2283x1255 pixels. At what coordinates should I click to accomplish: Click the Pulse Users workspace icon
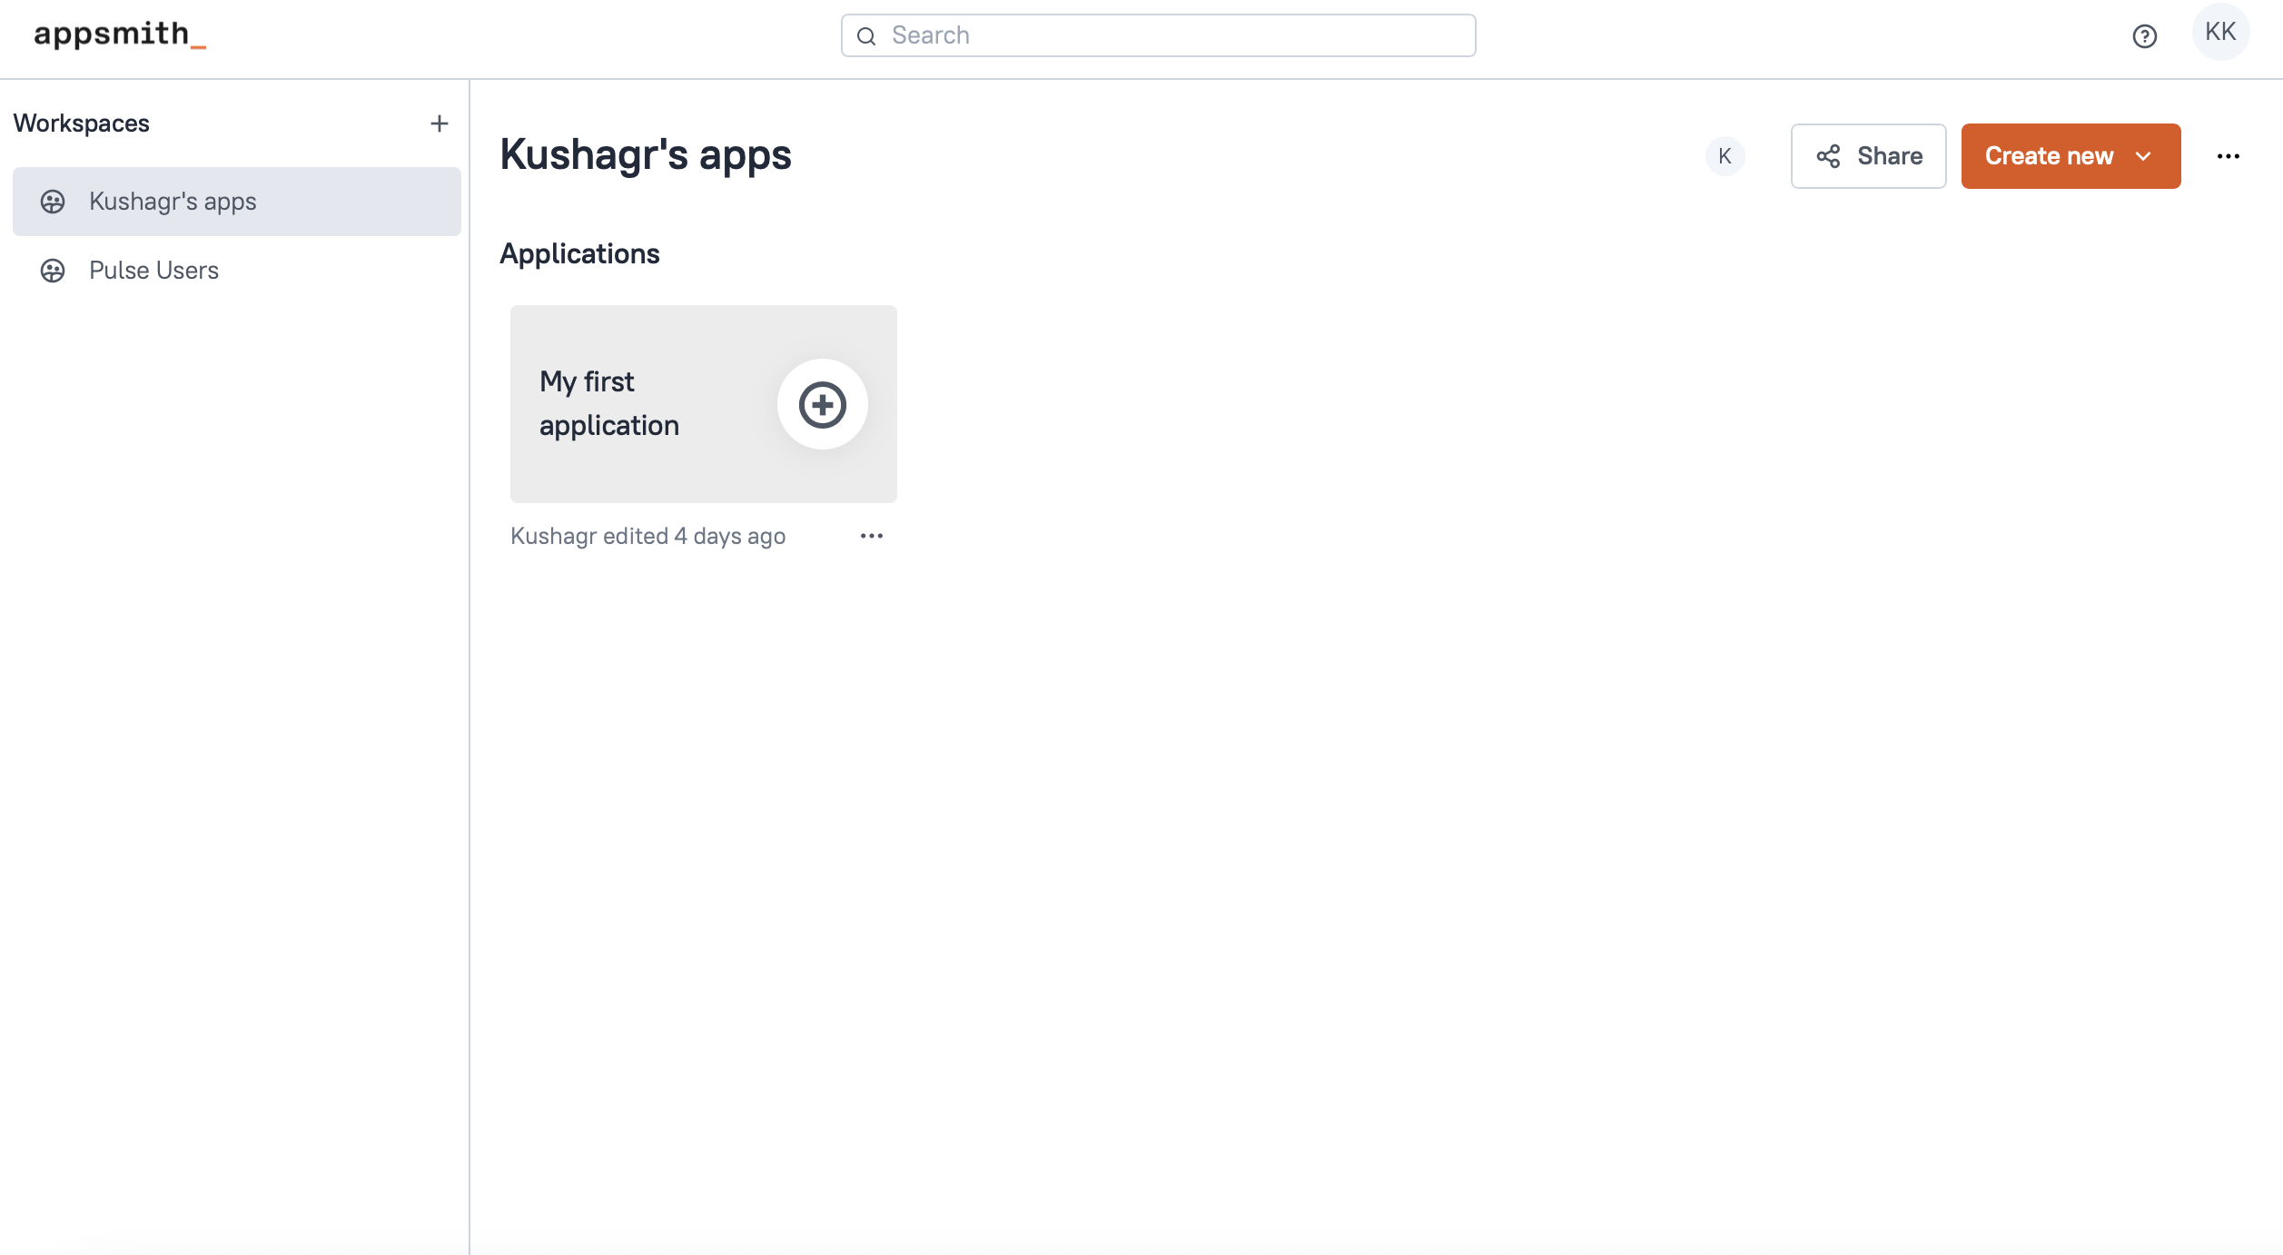pos(53,271)
